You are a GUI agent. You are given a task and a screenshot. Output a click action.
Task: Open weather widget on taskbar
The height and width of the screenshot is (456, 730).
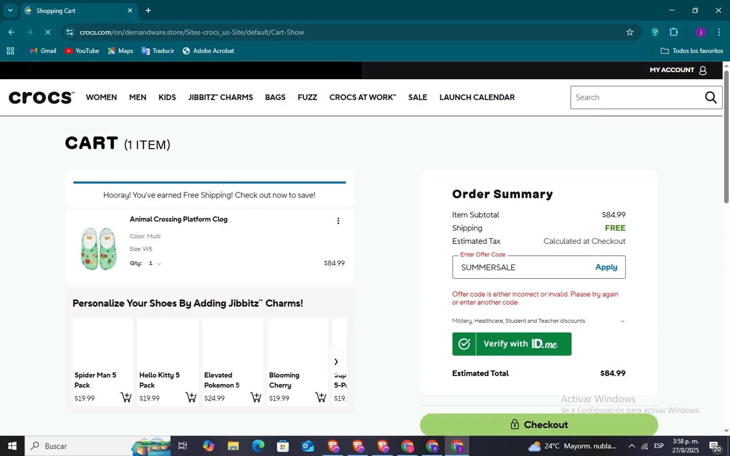point(572,446)
